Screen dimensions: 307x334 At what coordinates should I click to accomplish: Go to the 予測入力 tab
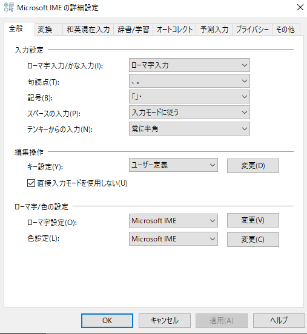tap(214, 30)
